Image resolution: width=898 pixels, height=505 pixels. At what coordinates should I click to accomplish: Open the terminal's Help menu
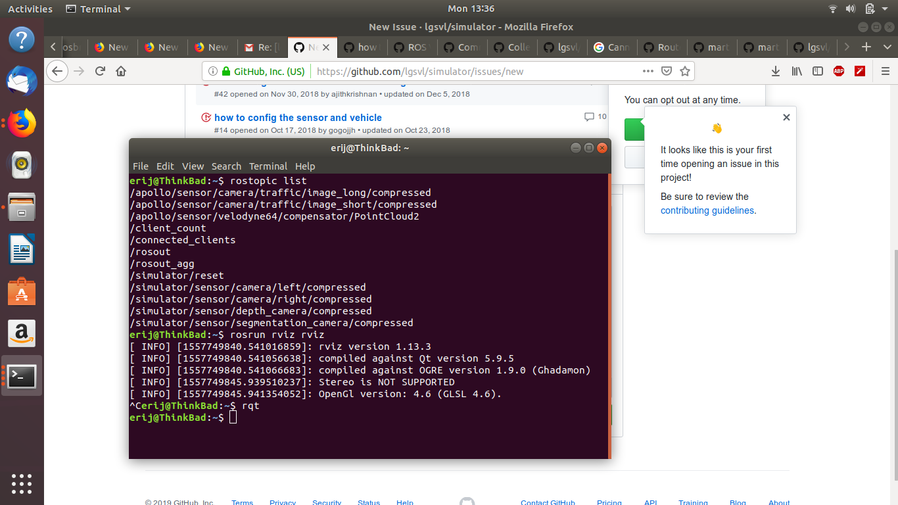tap(305, 166)
